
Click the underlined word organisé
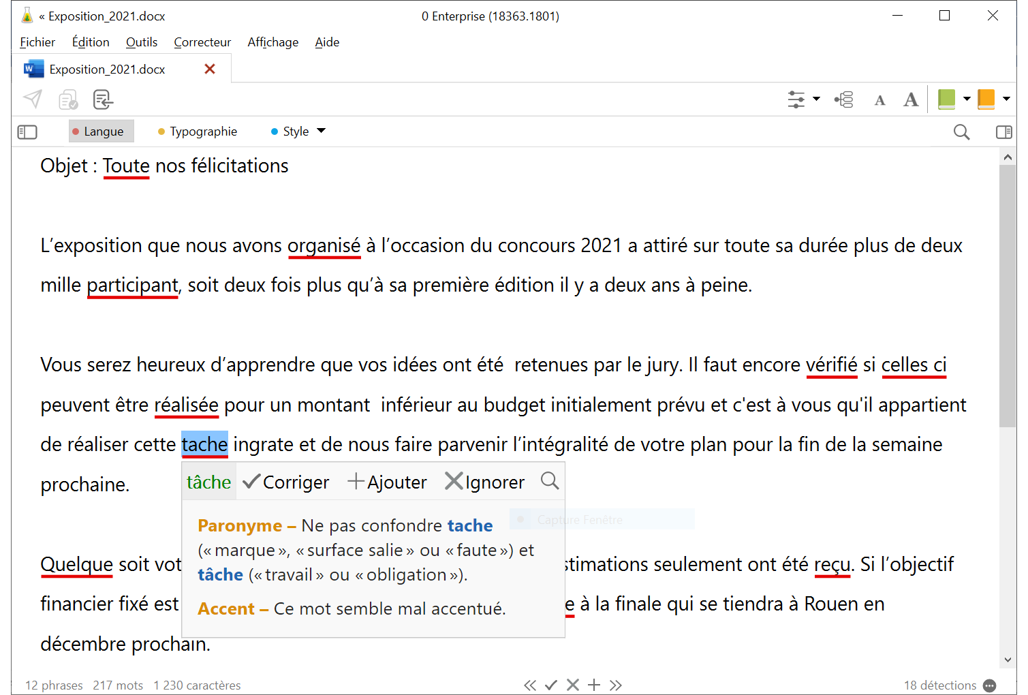[x=324, y=245]
